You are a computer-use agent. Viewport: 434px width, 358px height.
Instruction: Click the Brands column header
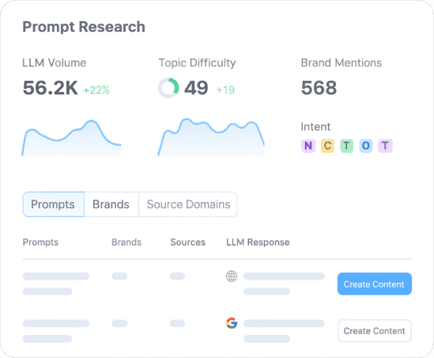126,242
